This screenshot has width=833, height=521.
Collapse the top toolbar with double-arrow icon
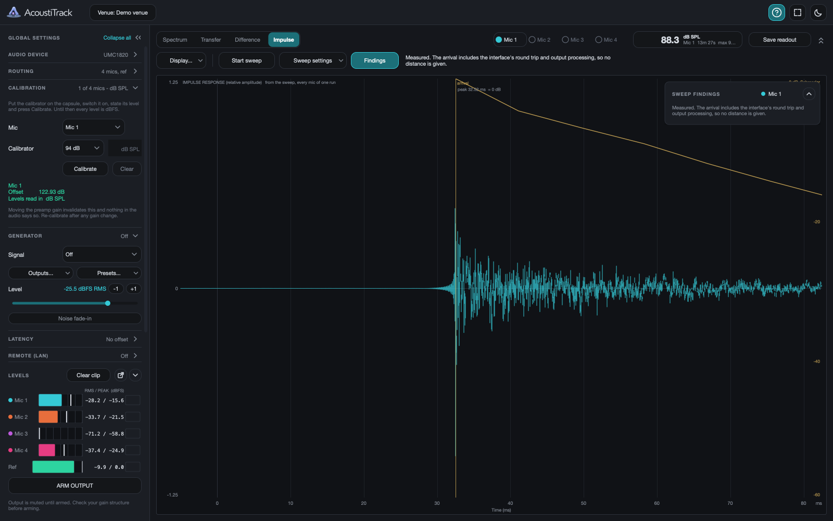coord(821,40)
